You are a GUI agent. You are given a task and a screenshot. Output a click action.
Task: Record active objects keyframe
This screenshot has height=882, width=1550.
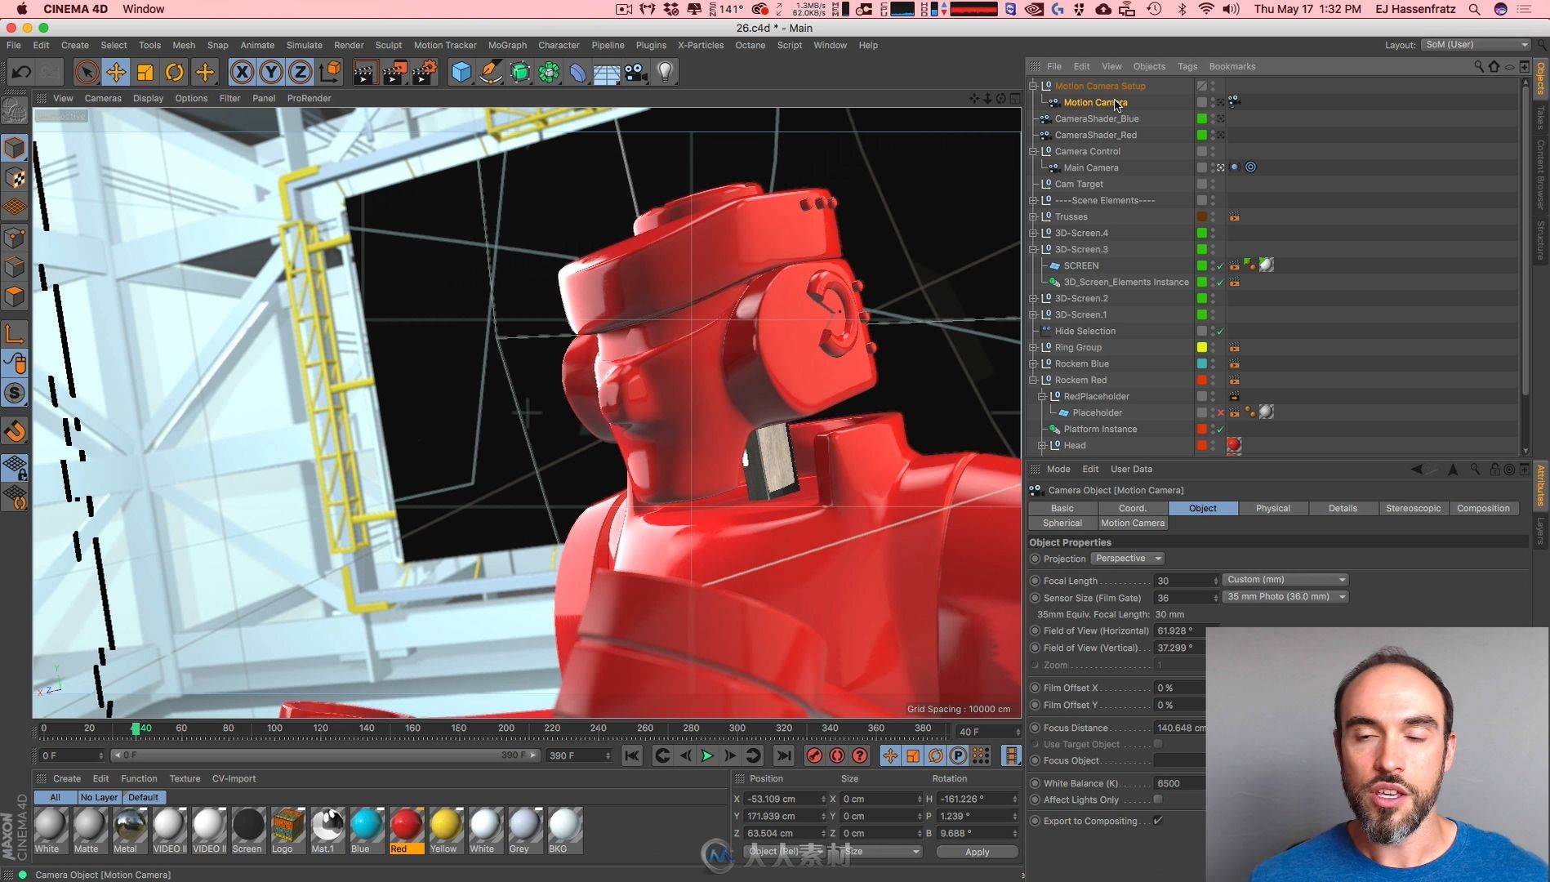814,756
